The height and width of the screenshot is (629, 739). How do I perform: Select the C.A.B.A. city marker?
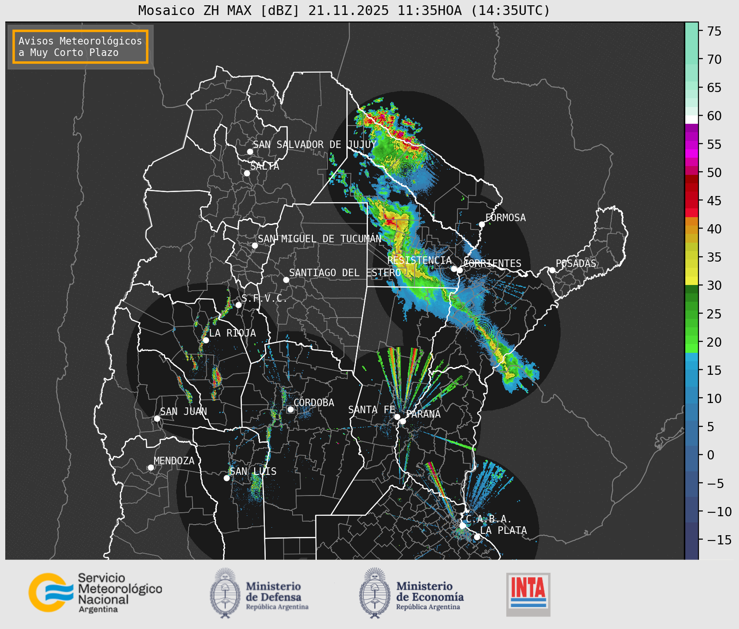tap(463, 525)
